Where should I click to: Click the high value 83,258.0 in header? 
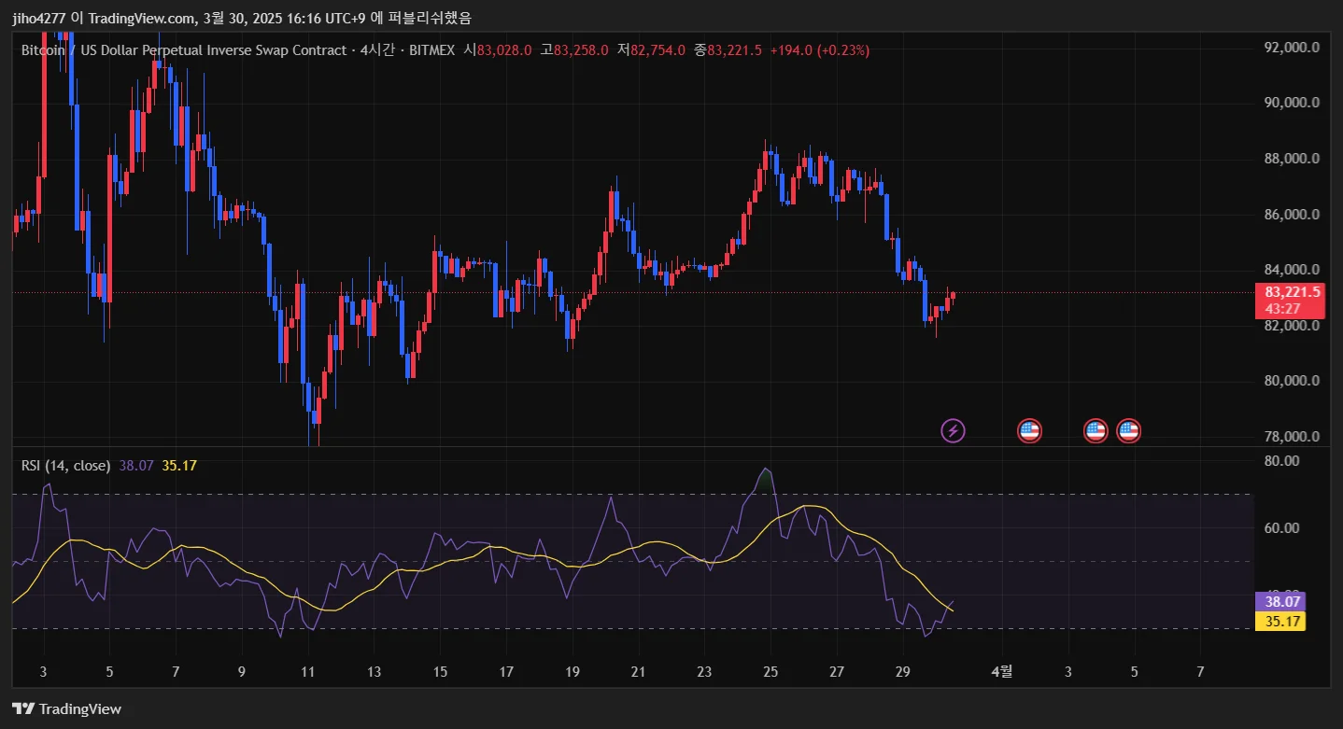581,49
